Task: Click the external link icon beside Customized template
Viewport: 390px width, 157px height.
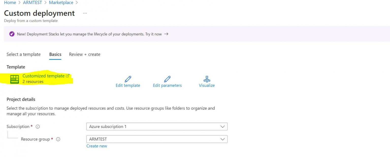Action: click(x=68, y=76)
